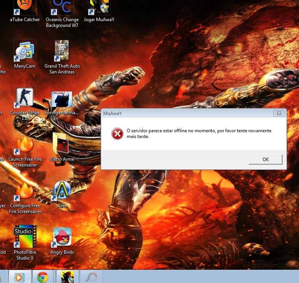Open the PhotoFiltre Studio X shortcut
The image size is (299, 283).
point(25,237)
